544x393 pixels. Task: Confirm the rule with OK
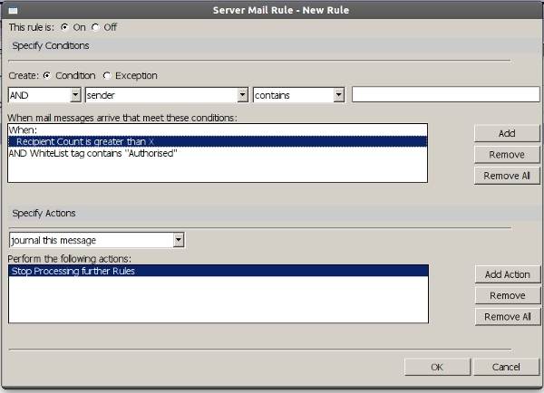437,367
